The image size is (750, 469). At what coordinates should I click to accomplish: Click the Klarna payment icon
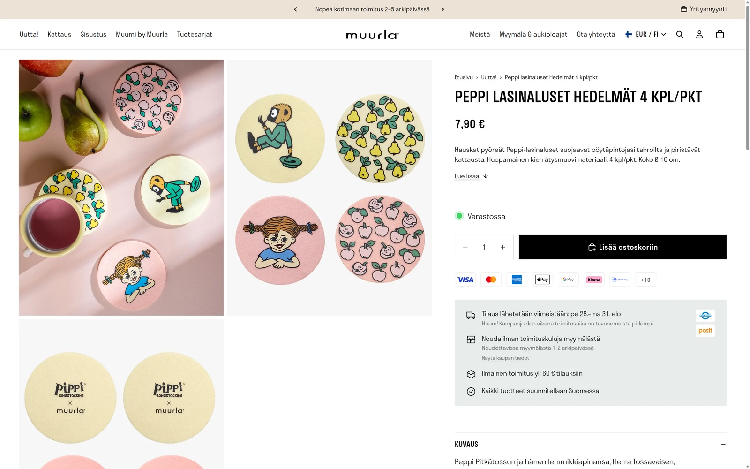(x=594, y=280)
